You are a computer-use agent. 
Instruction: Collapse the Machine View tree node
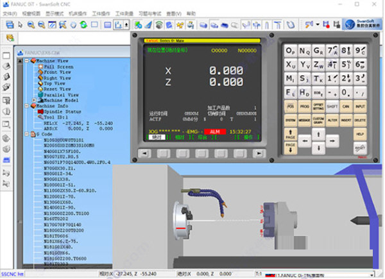[26, 61]
